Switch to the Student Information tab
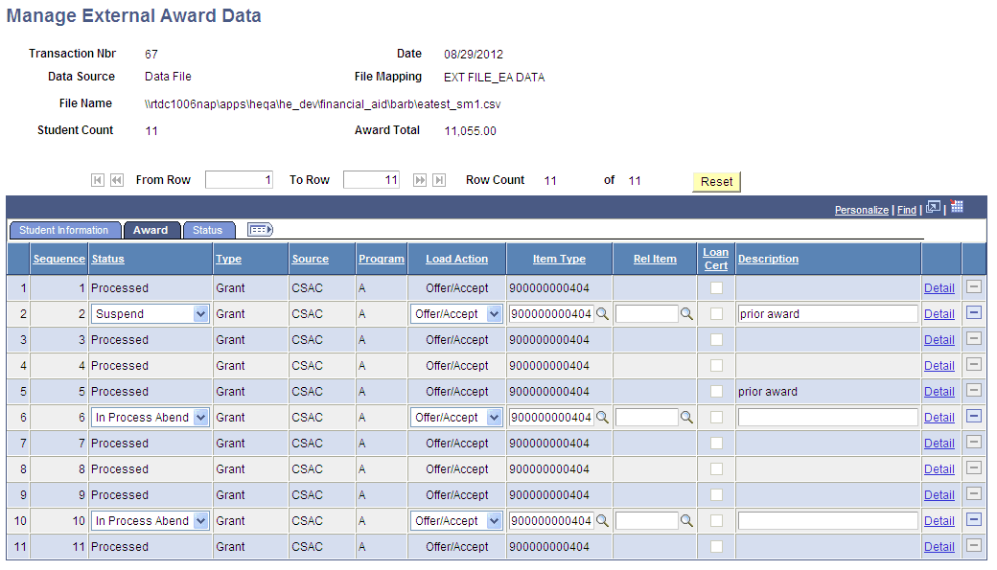The image size is (997, 570). click(x=64, y=230)
